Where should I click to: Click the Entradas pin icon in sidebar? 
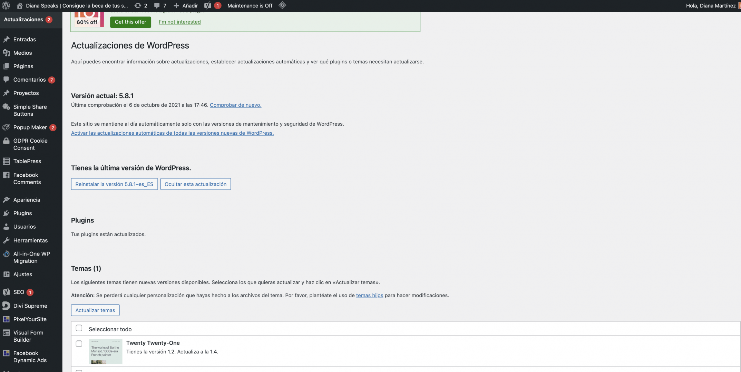pyautogui.click(x=6, y=39)
